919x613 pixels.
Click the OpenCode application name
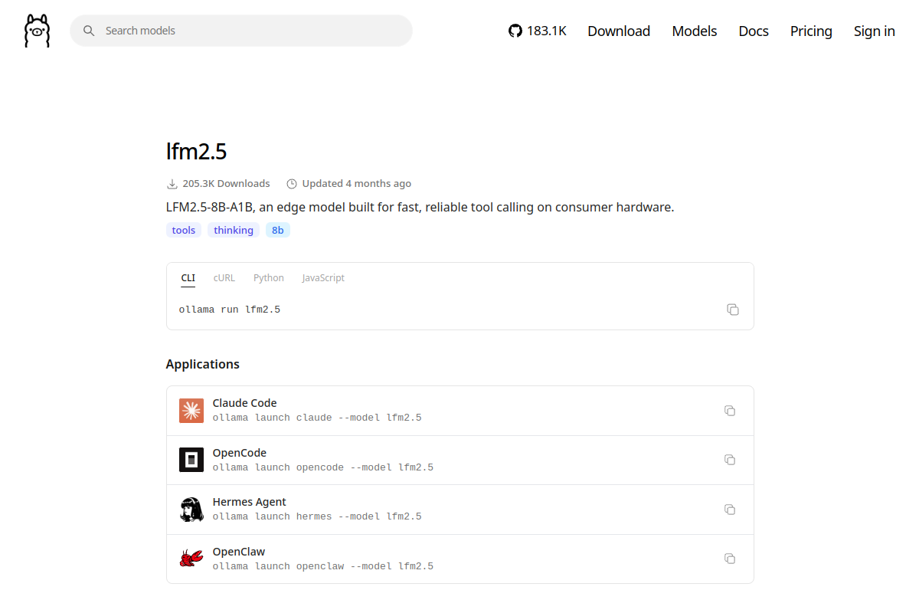(240, 453)
